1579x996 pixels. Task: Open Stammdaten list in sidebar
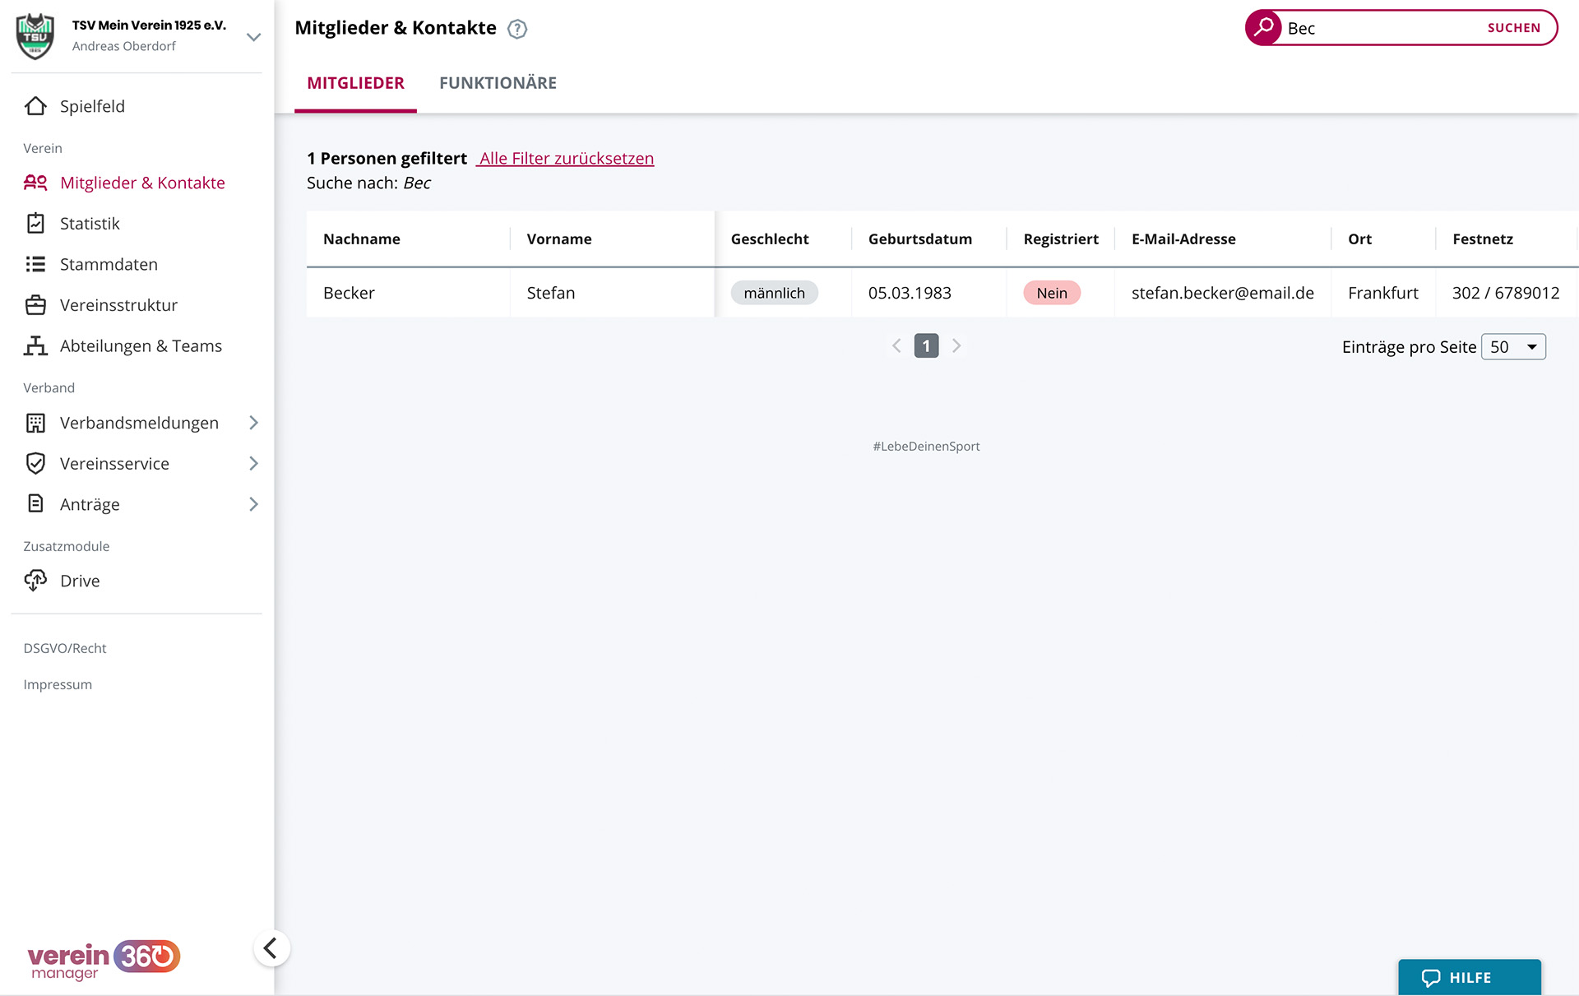[108, 264]
